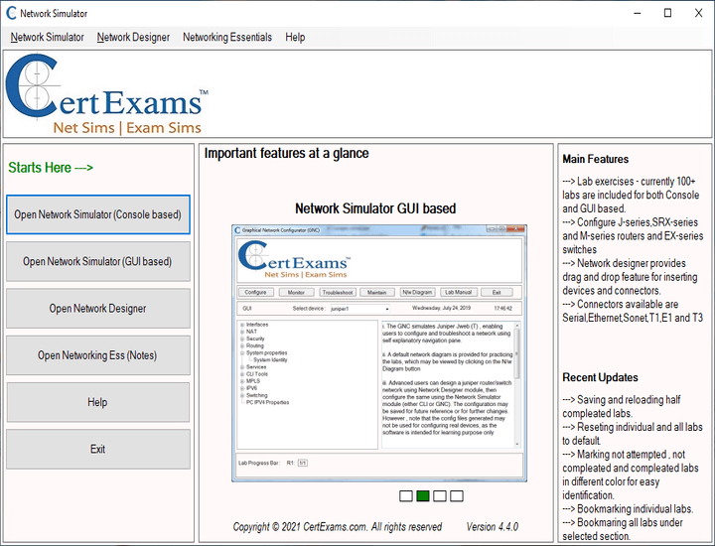Screen dimensions: 715x546
Task: Select the third slide indicator box
Action: pos(440,495)
